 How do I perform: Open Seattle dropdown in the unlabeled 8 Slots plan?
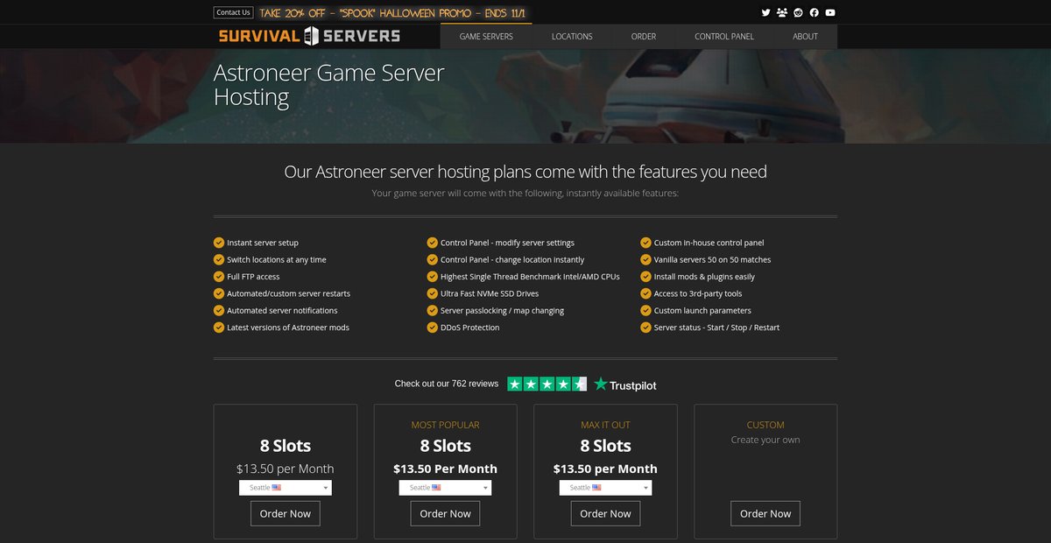(x=286, y=488)
